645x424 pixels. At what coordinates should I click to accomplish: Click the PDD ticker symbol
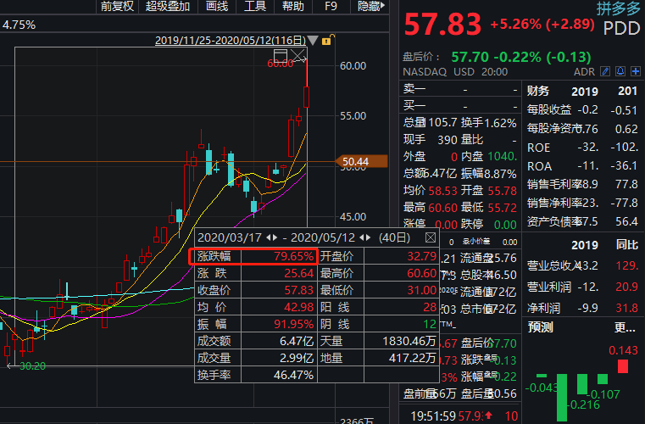click(621, 28)
